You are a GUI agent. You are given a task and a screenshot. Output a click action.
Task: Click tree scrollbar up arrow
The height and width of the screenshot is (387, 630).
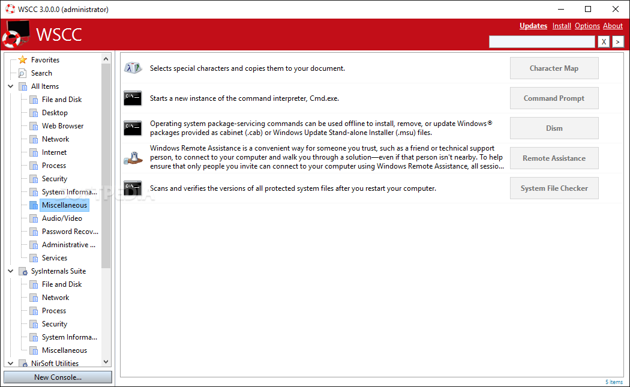(106, 59)
